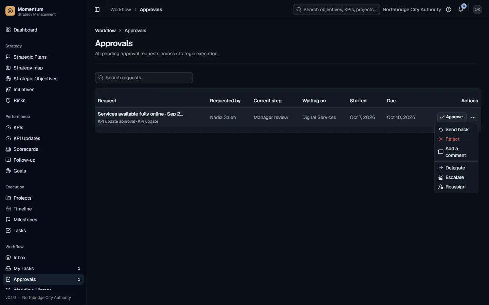Go to Dashboard in sidebar
Viewport: 489px width, 305px height.
point(43,30)
